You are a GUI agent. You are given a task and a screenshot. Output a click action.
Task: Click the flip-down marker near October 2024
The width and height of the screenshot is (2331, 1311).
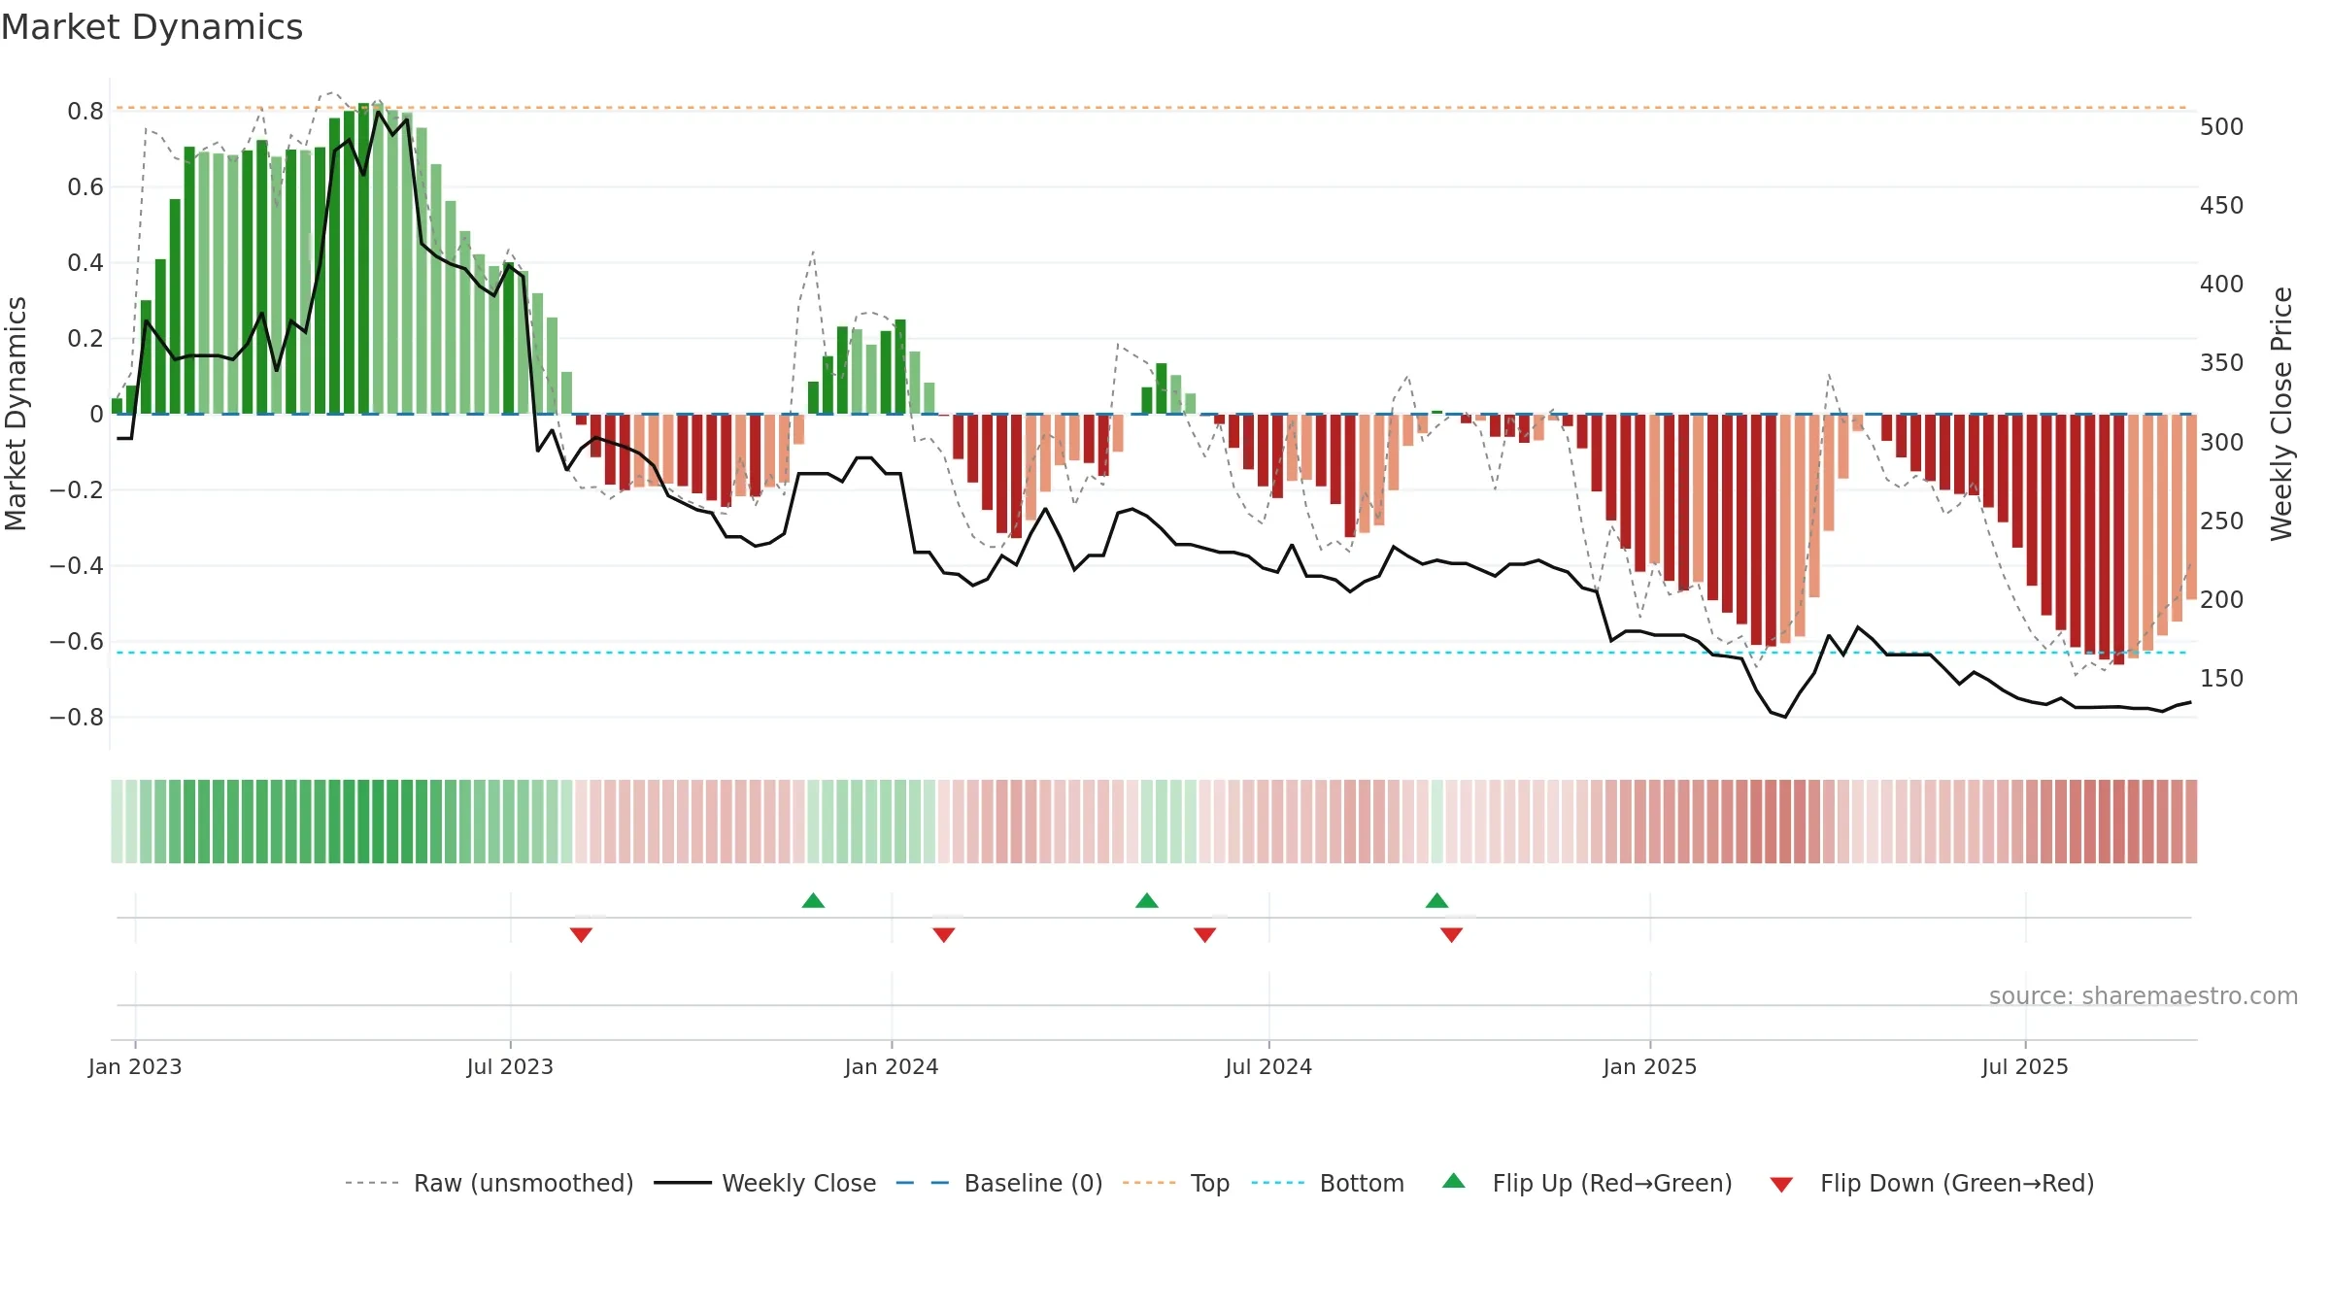(x=1451, y=935)
